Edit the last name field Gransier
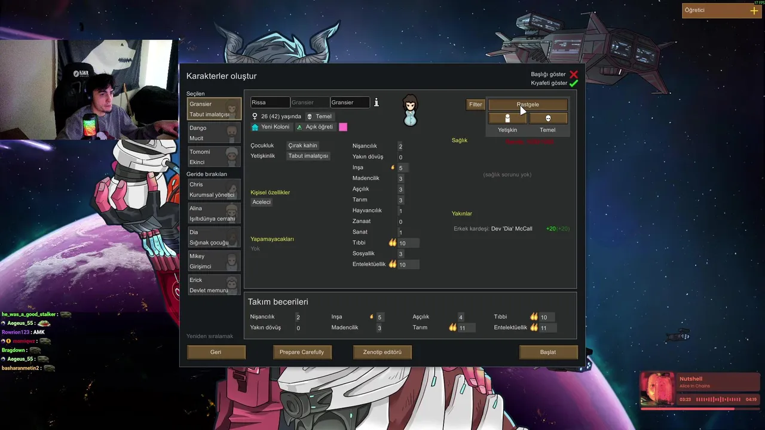Viewport: 765px width, 430px height. (350, 103)
